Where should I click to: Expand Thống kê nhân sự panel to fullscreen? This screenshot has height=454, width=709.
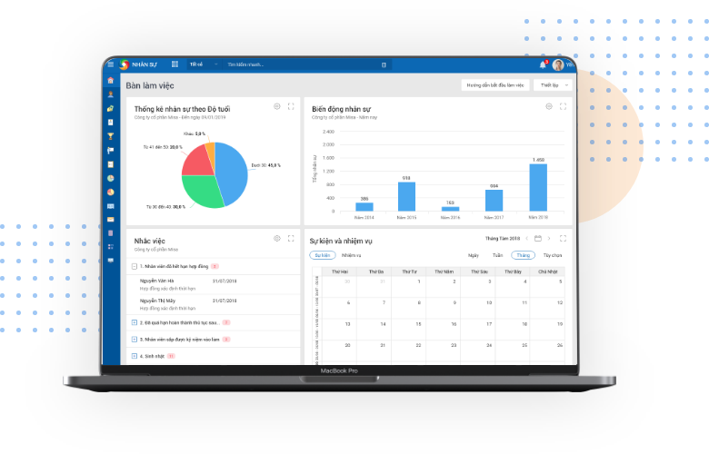(x=291, y=106)
